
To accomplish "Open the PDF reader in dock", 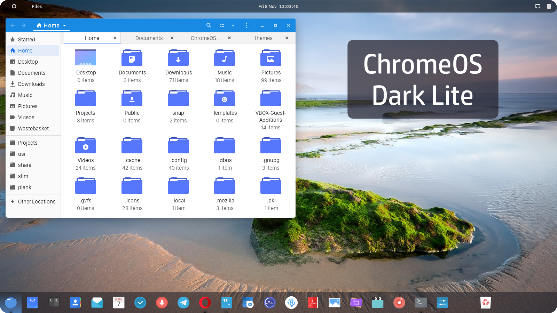I will click(313, 303).
